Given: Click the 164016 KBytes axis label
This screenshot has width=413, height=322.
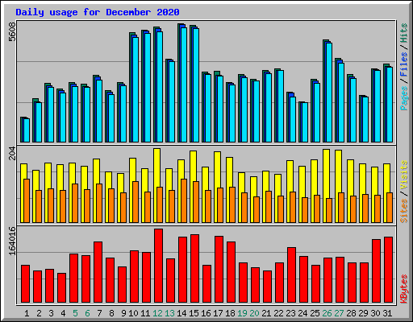Looking at the screenshot, I should [x=12, y=241].
